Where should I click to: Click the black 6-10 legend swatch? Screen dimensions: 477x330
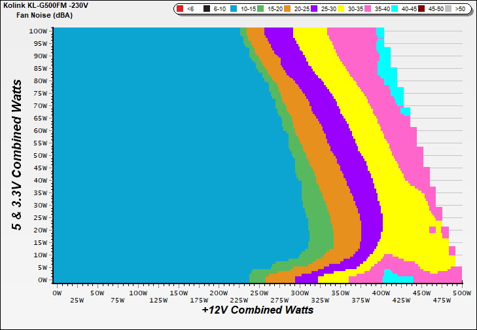pos(206,9)
